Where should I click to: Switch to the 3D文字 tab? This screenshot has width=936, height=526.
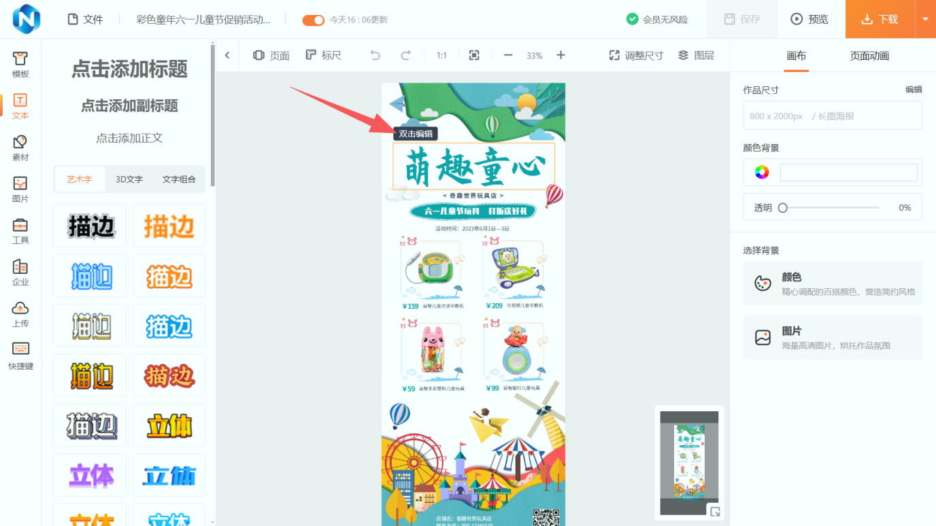pyautogui.click(x=129, y=179)
